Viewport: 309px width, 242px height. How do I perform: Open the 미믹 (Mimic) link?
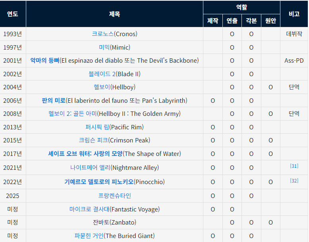pyautogui.click(x=104, y=47)
